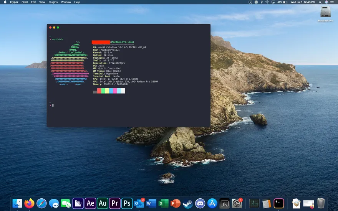
Task: Open Finder from the dock
Action: click(17, 203)
